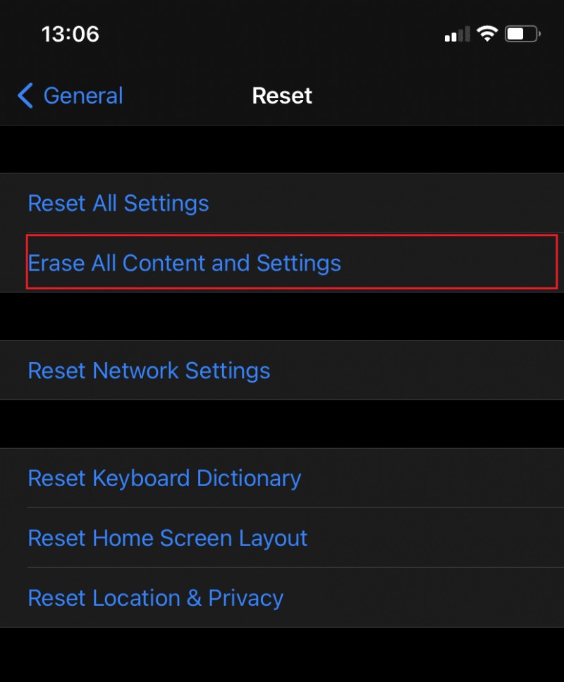564x682 pixels.
Task: Tap the blue back chevron arrow
Action: coord(24,96)
